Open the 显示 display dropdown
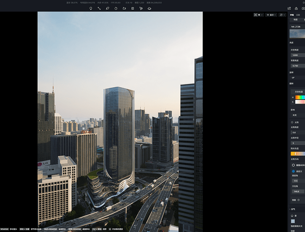This screenshot has height=232, width=305. (x=271, y=15)
